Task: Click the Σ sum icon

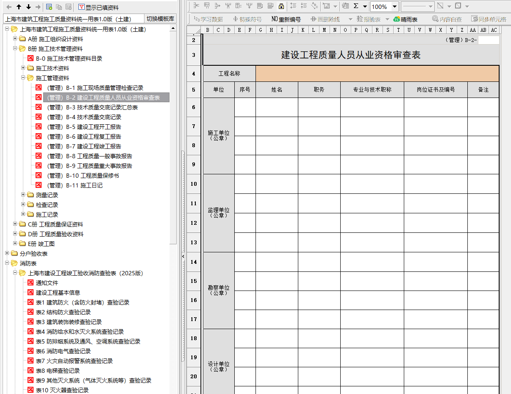Action: click(x=356, y=6)
